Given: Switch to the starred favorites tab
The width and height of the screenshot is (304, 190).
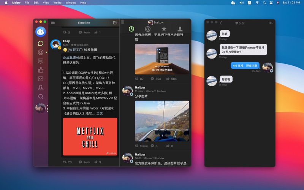Looking at the screenshot, I should 164,29.
